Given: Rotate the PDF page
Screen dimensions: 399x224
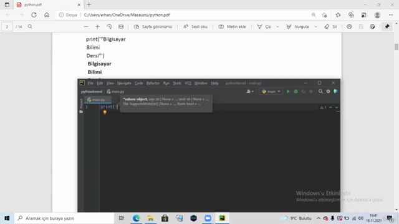Looking at the screenshot, I should [x=109, y=27].
